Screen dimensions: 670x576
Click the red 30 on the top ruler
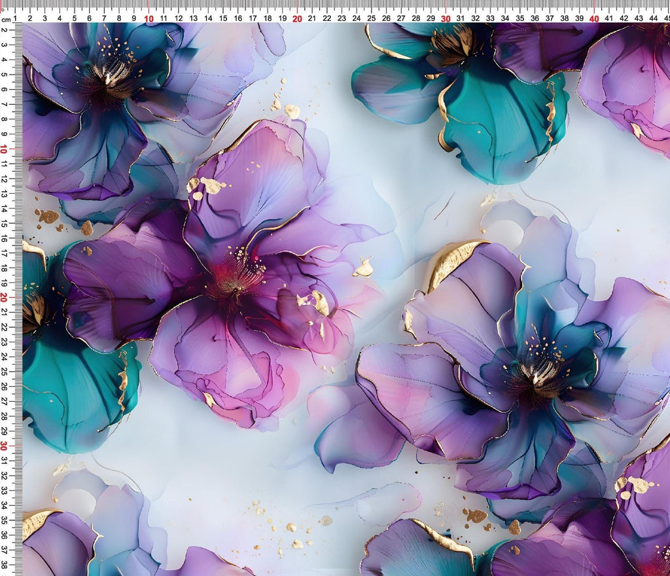446,19
